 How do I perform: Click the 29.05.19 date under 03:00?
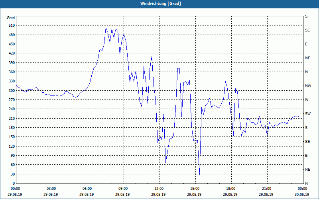[x=51, y=194]
